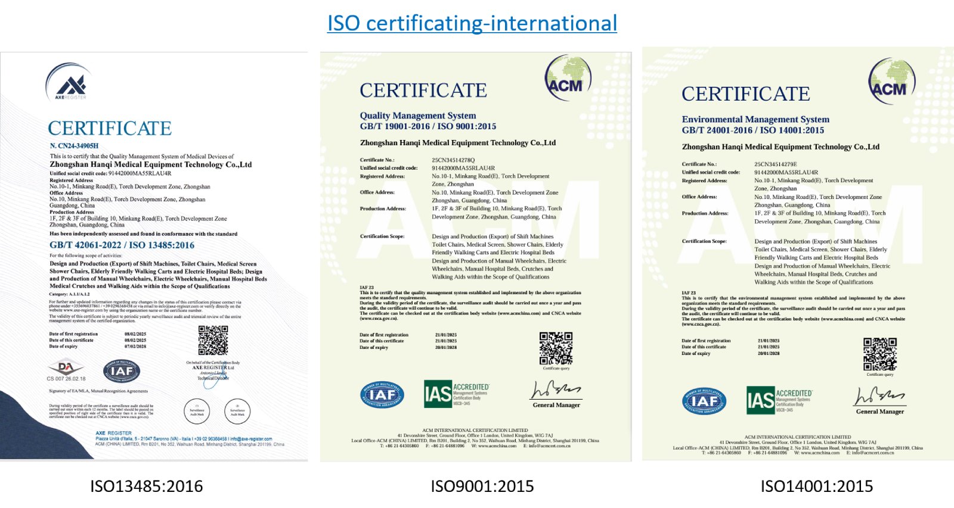Click the caption ISO9001:2015
The height and width of the screenshot is (508, 954).
click(x=482, y=487)
